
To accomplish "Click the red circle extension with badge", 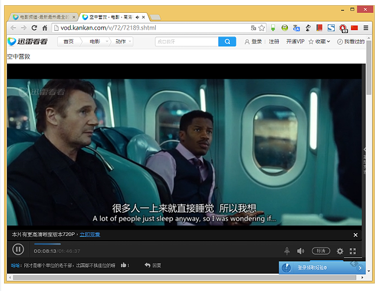I will pos(343,28).
